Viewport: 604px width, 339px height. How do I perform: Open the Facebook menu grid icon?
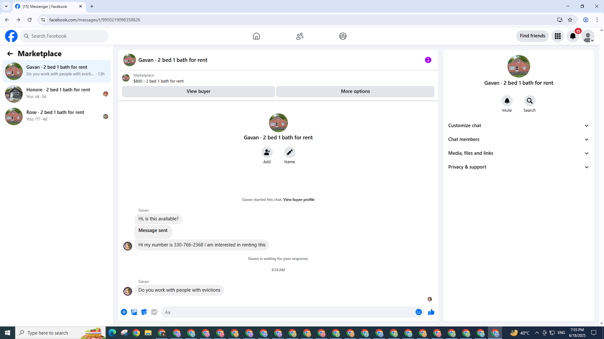point(558,36)
